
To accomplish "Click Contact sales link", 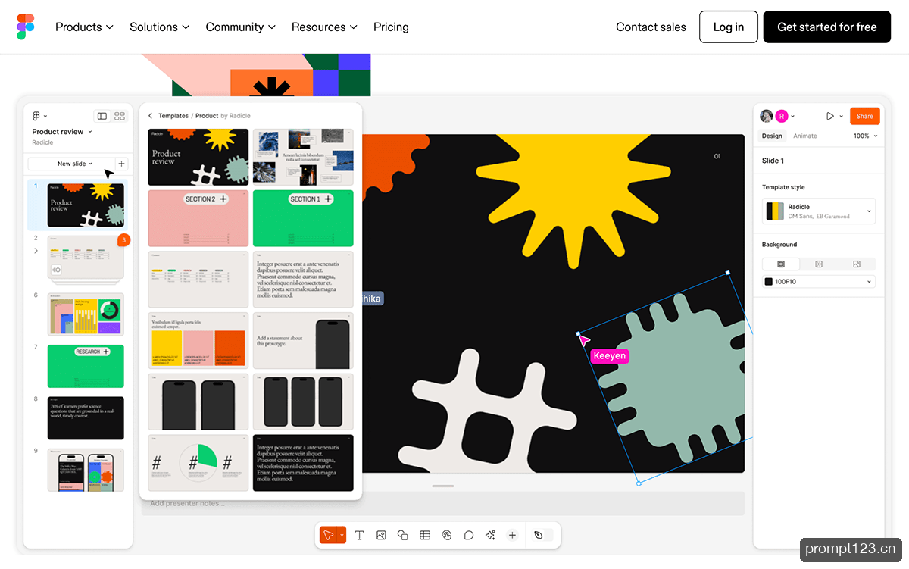I will [x=651, y=27].
